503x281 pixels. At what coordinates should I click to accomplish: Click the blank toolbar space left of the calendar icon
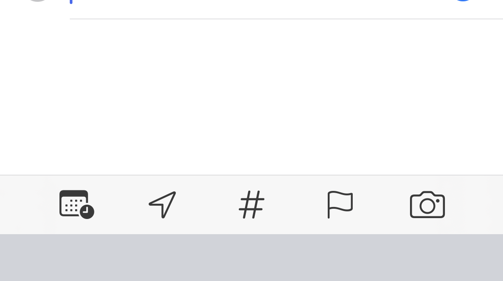[x=30, y=205]
